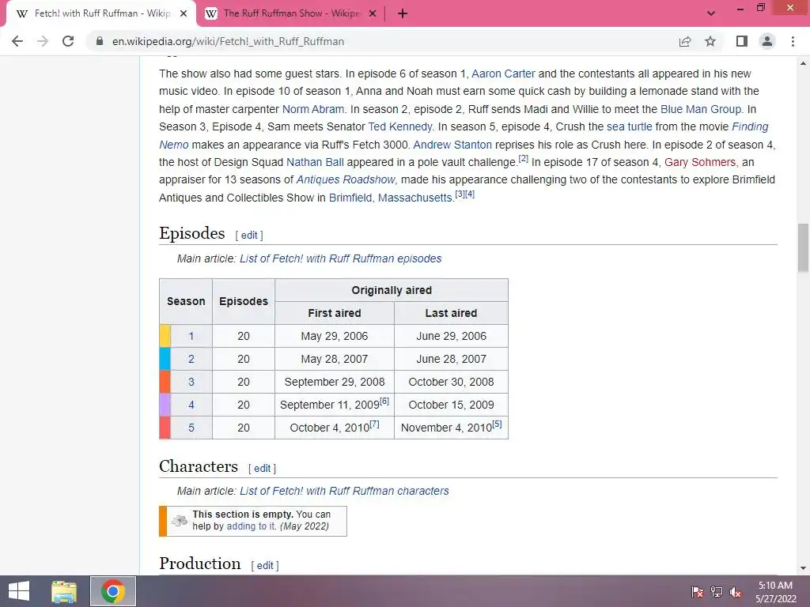Open the season 4 link in the table
810x607 pixels.
coord(191,405)
